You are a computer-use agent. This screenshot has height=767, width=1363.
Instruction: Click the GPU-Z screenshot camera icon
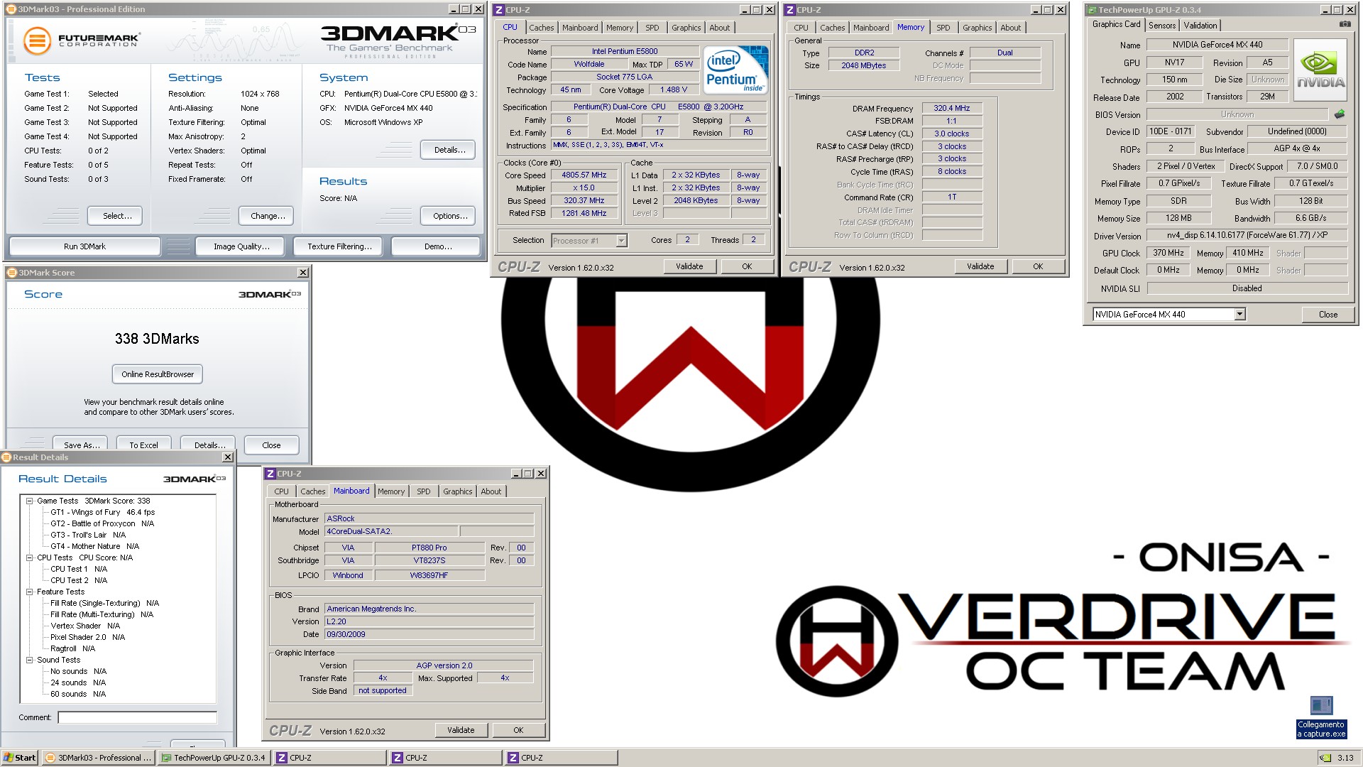[x=1345, y=24]
